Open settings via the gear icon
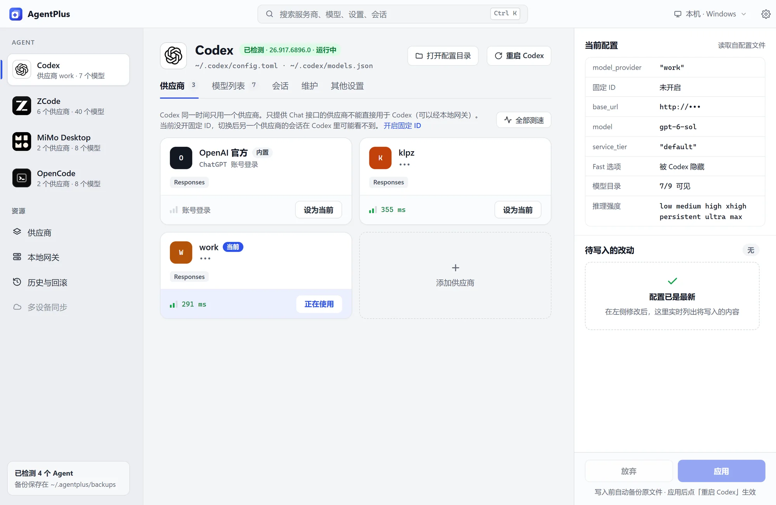The height and width of the screenshot is (505, 776). pyautogui.click(x=766, y=14)
